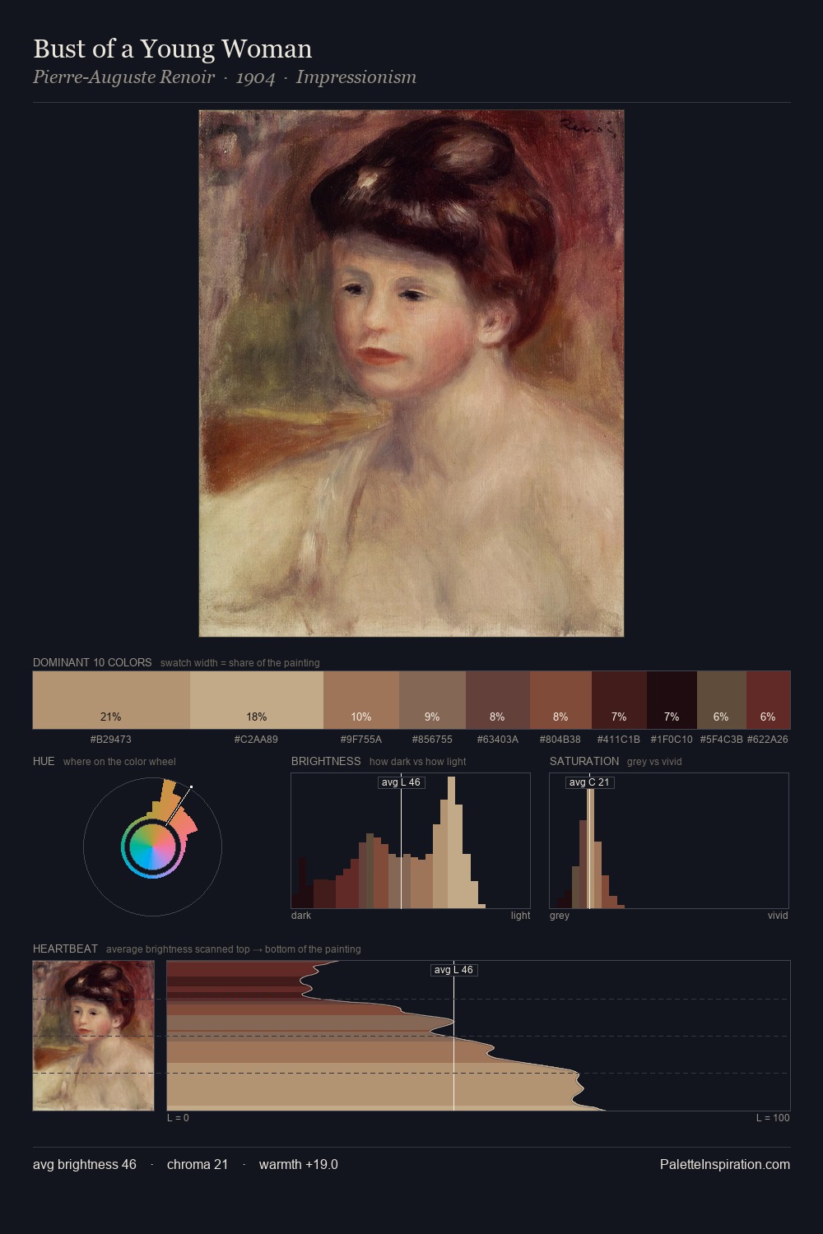Click the HUE section heading
Viewport: 823px width, 1234px height.
click(x=44, y=761)
